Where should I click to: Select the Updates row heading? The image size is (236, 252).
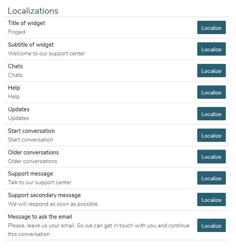[19, 109]
